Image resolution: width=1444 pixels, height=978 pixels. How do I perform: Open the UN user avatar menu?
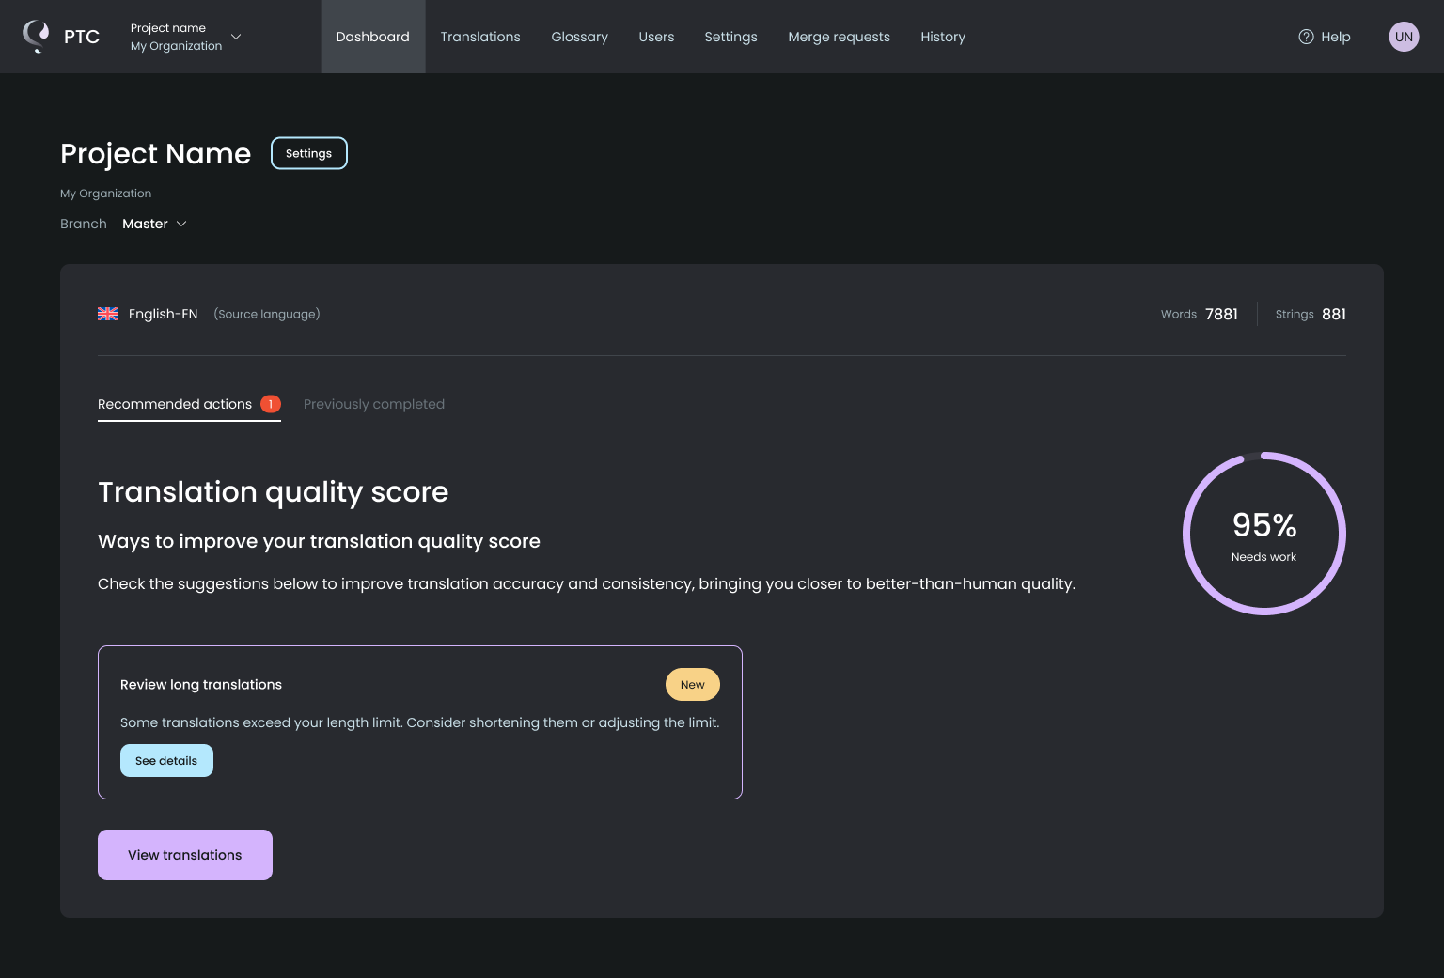[x=1404, y=37]
